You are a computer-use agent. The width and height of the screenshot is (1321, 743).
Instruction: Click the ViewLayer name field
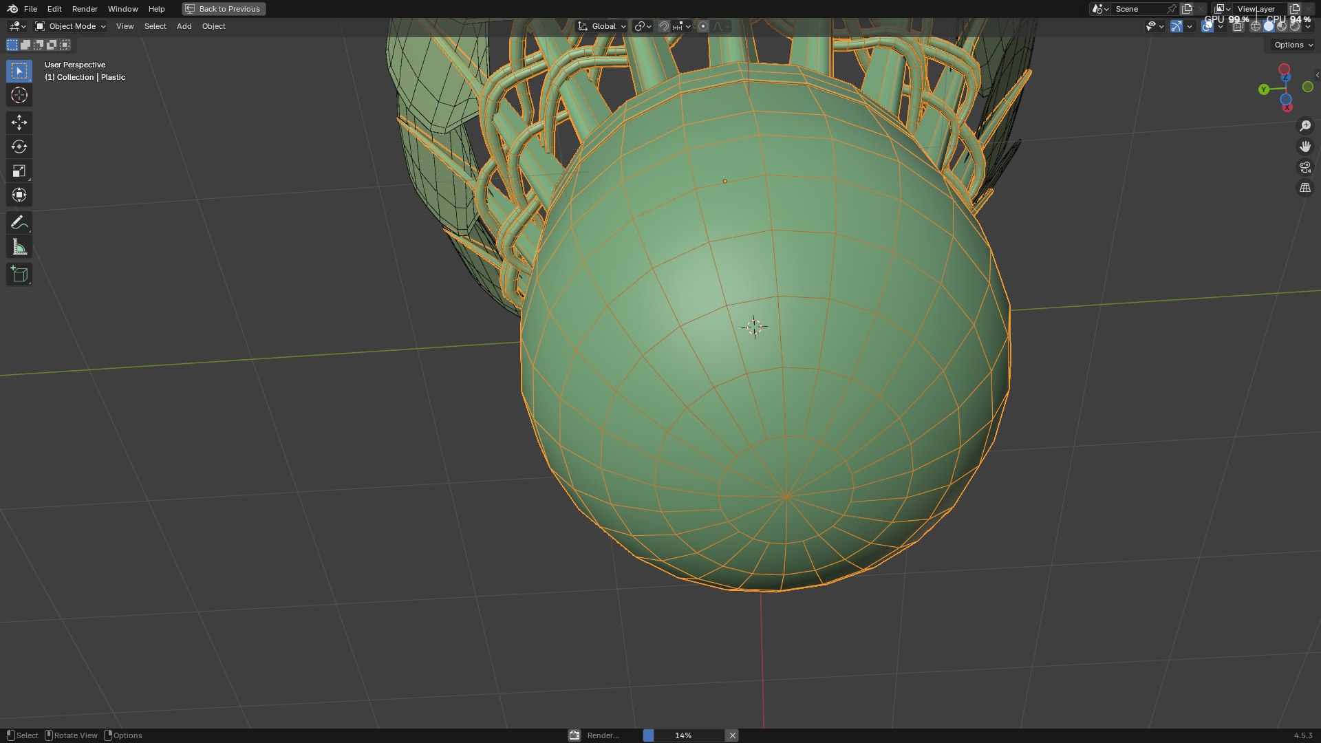1260,9
